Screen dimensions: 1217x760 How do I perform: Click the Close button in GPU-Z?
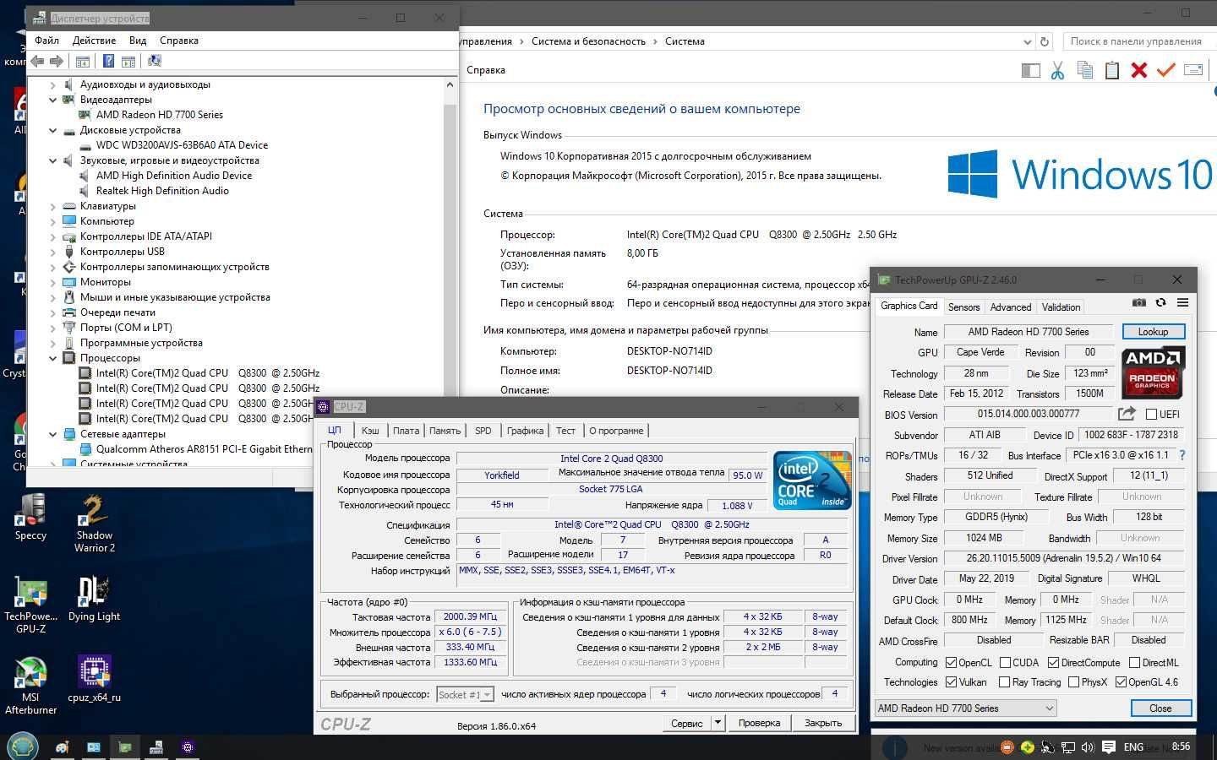tap(1160, 708)
